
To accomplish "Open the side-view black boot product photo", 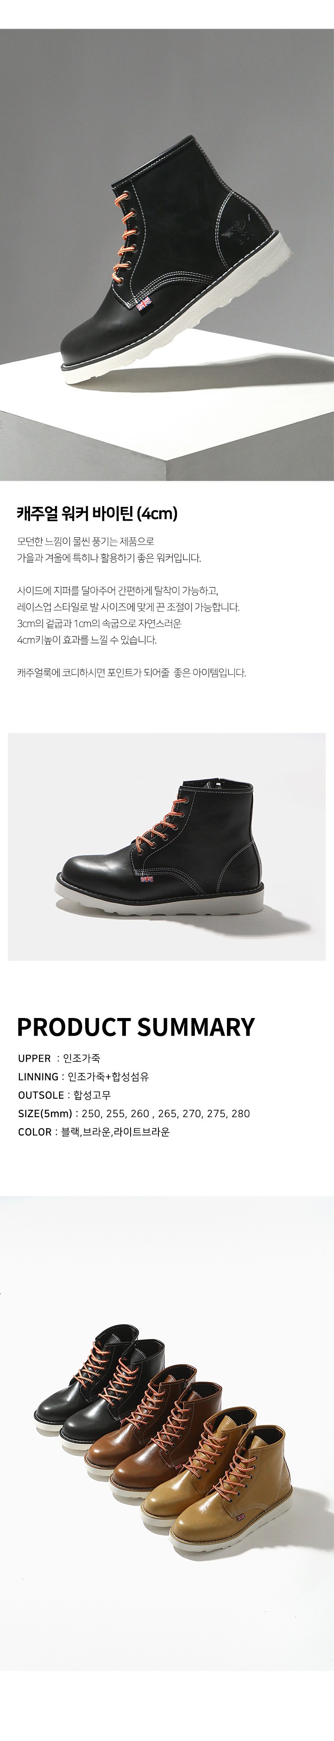I will [167, 846].
